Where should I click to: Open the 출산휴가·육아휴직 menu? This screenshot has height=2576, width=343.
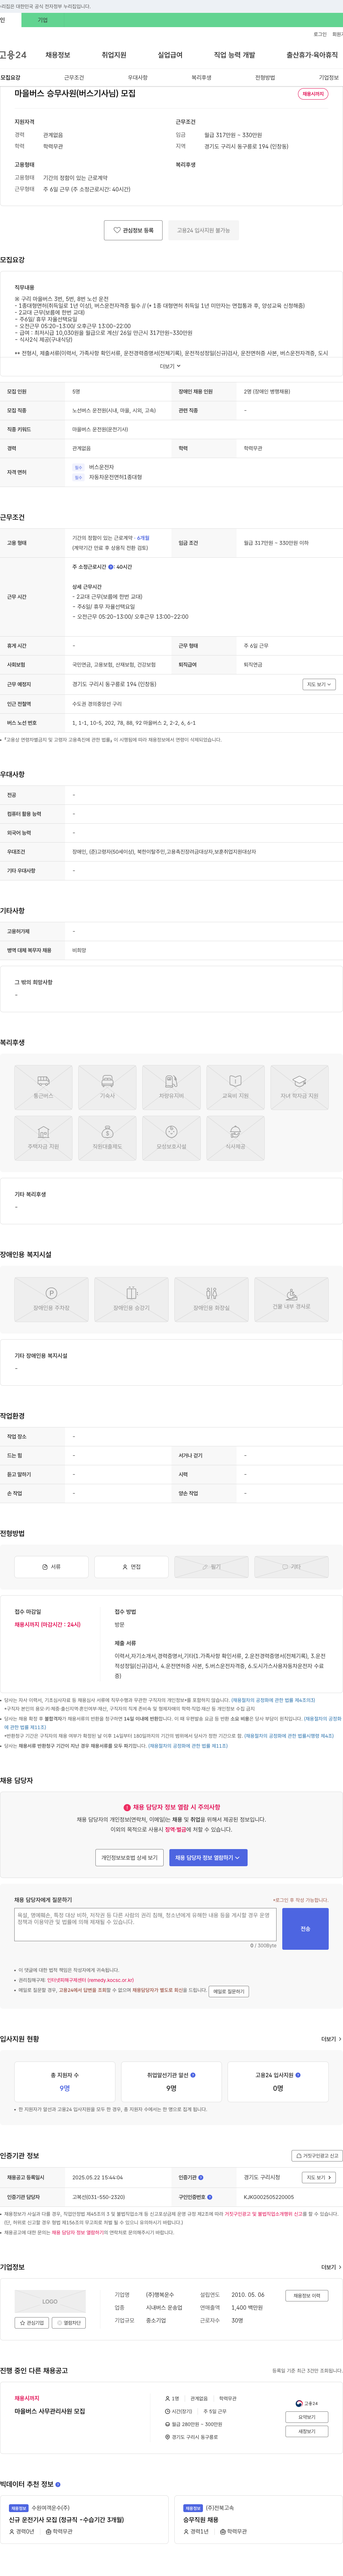[312, 55]
